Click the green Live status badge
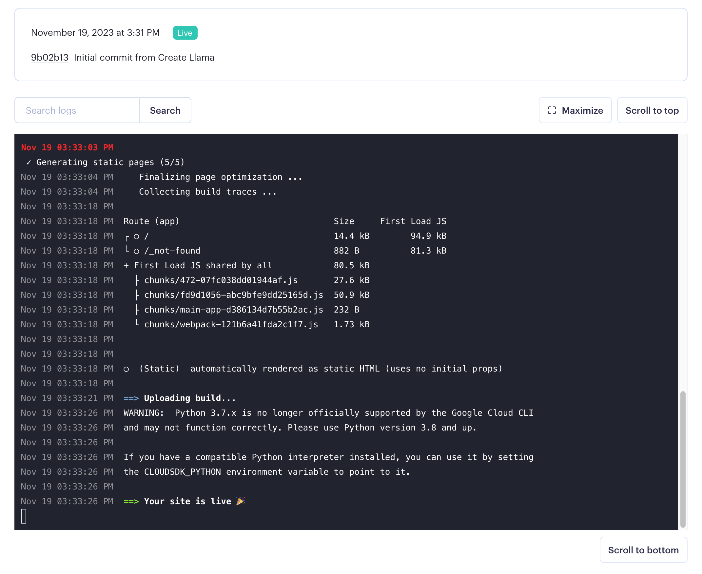Screen dimensions: 702x574 [x=185, y=33]
